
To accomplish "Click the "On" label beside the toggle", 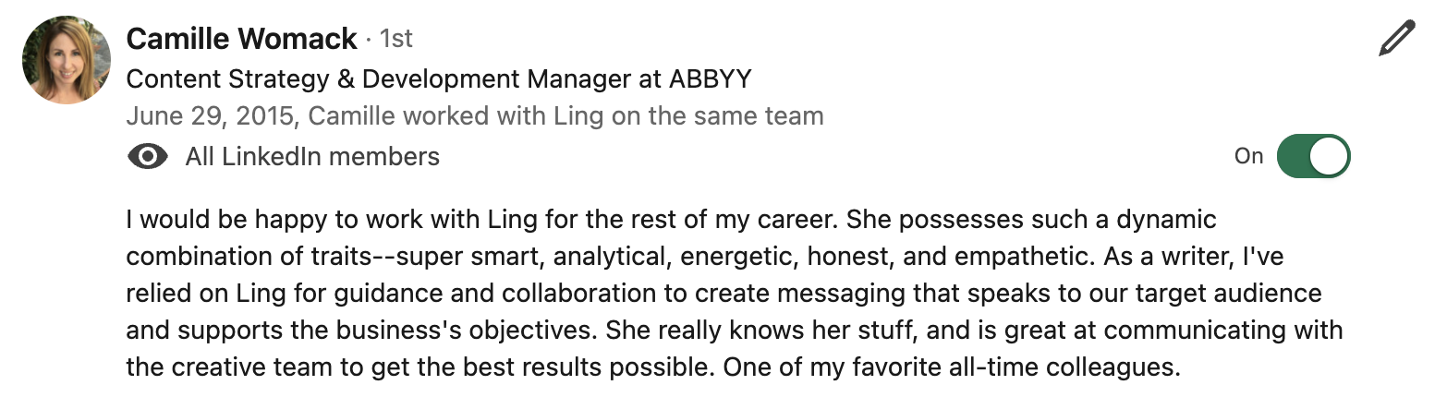I will (1248, 156).
